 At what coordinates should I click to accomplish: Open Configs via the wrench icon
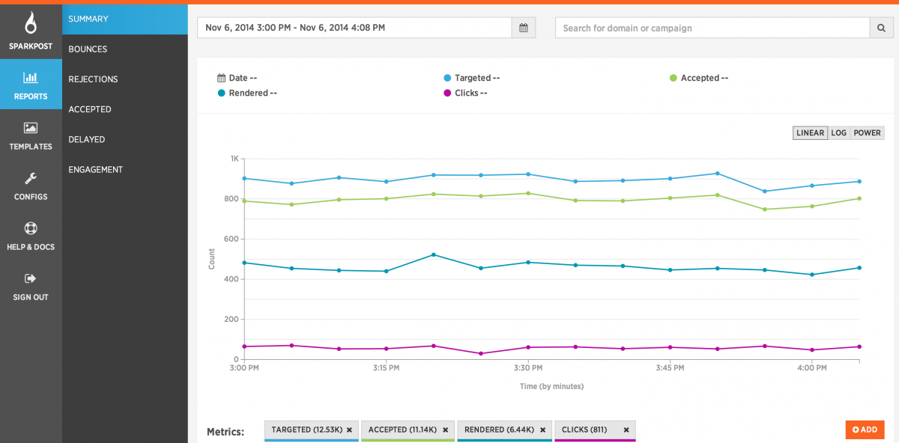pyautogui.click(x=31, y=178)
